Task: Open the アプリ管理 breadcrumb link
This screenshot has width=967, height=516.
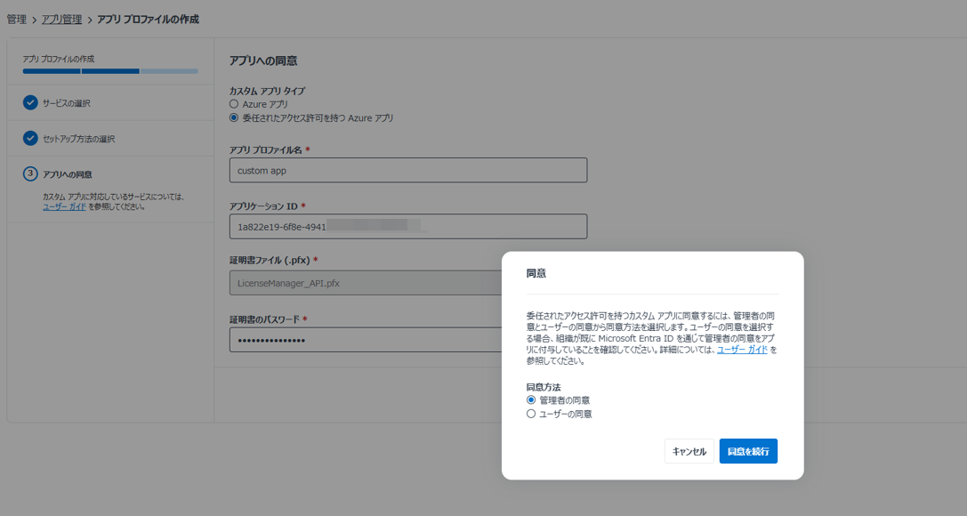Action: click(x=61, y=19)
